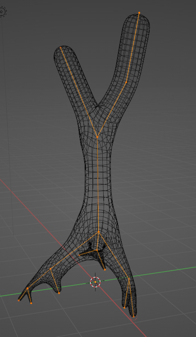196x337 pixels.
Task: Select the joint at the taller branch tip
Action: (139, 13)
